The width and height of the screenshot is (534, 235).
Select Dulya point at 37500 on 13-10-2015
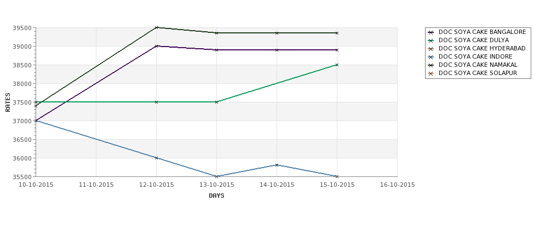[216, 102]
